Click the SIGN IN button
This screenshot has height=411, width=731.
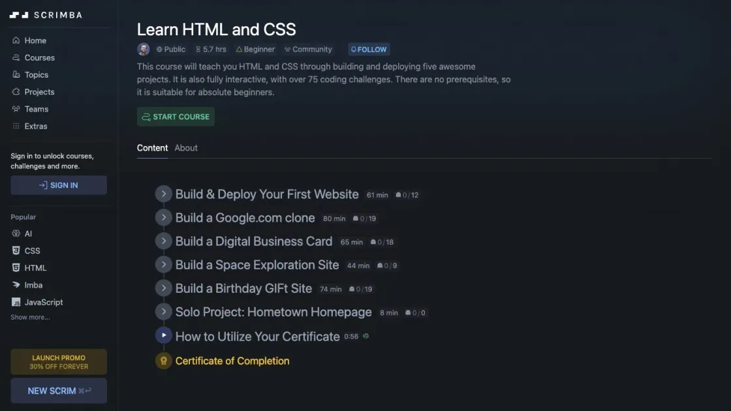point(58,185)
